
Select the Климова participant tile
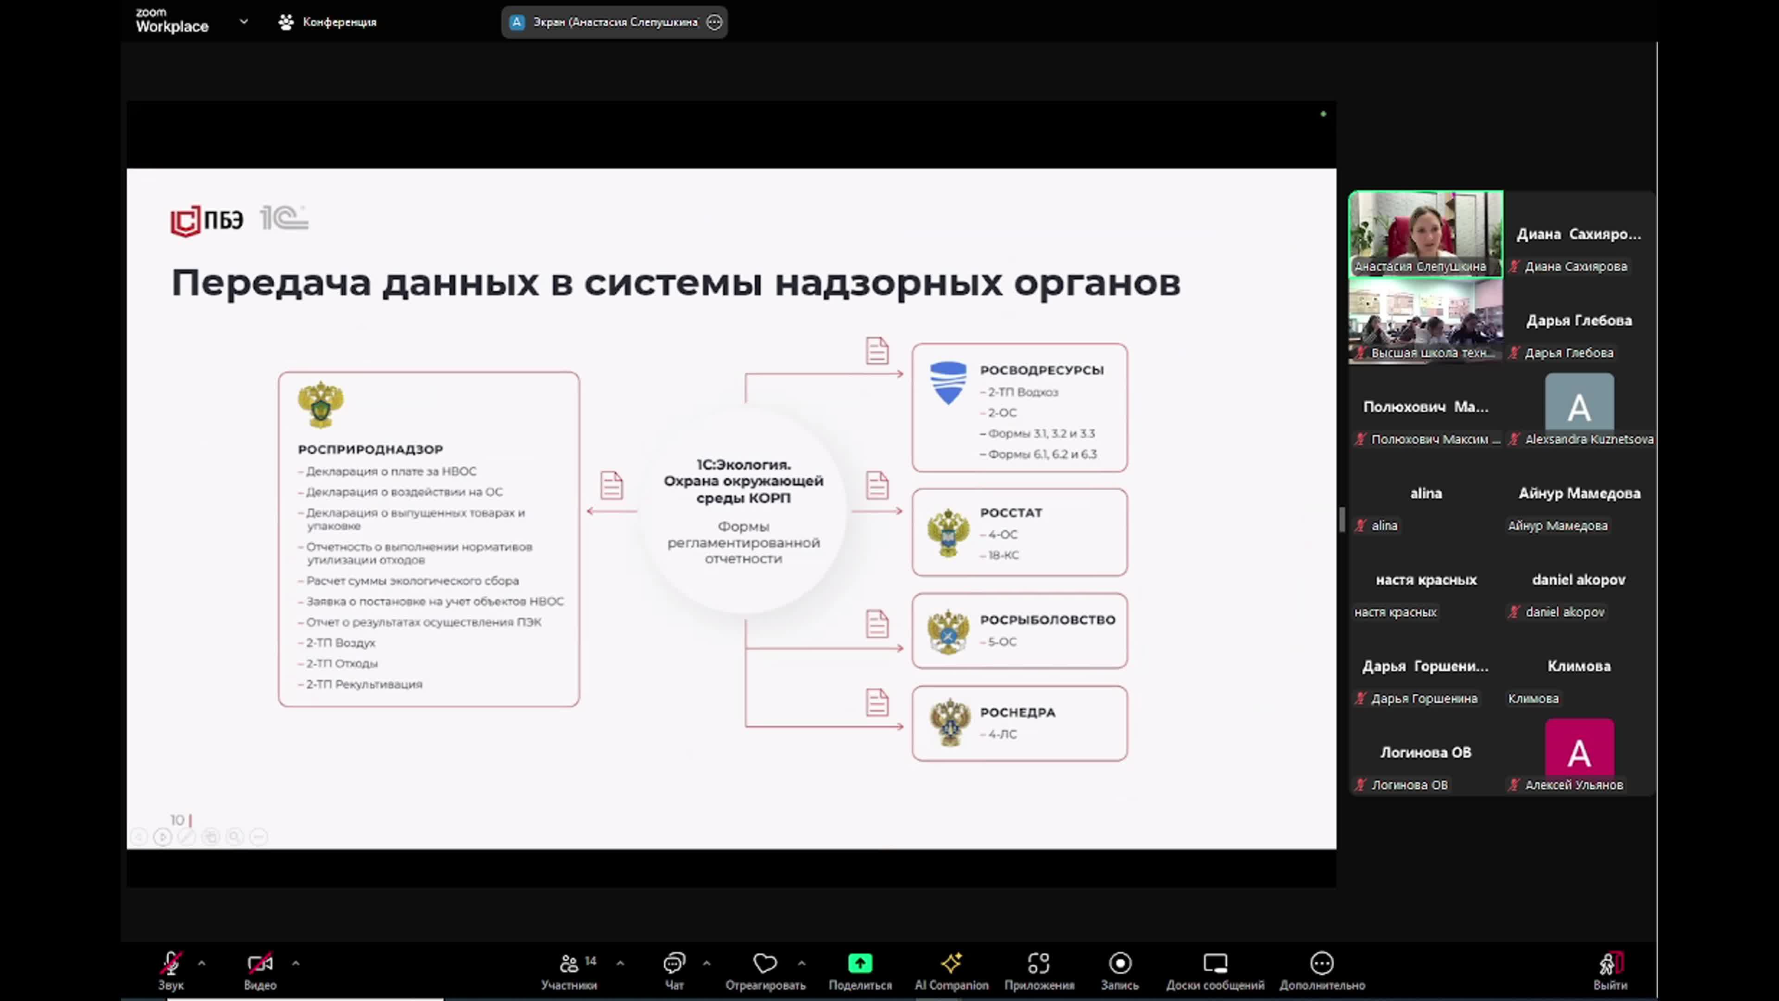click(1579, 666)
